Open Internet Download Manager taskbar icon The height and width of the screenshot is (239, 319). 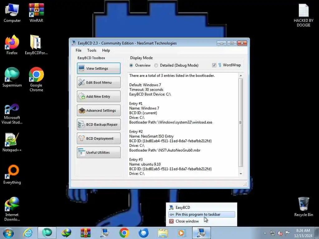point(66,233)
